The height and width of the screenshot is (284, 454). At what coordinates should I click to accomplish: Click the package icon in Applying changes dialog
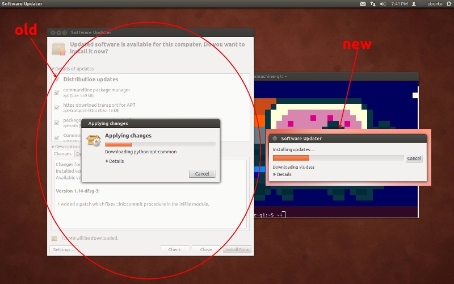(x=94, y=140)
